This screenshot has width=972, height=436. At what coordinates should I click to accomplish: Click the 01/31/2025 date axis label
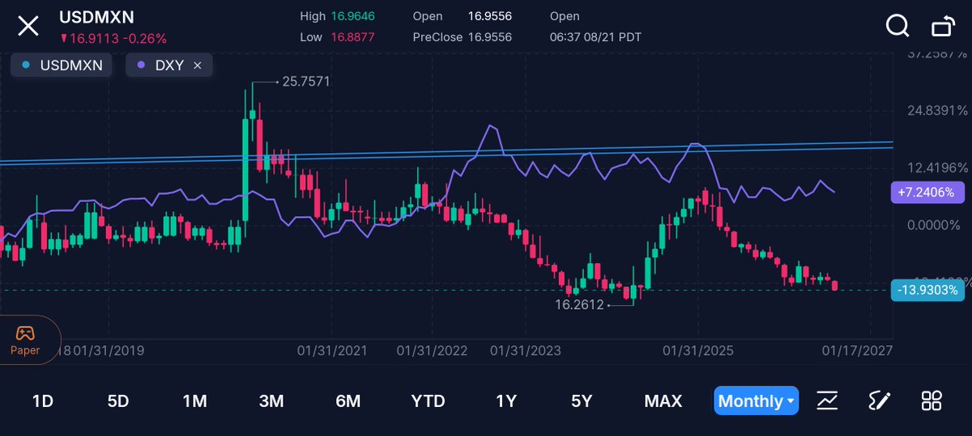point(698,350)
